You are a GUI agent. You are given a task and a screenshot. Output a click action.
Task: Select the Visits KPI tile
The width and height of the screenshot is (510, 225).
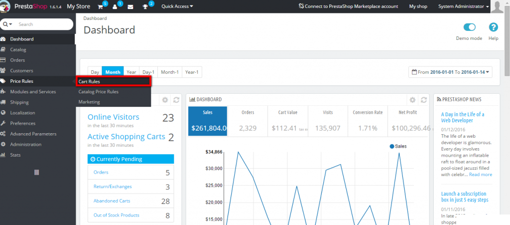[x=328, y=121]
